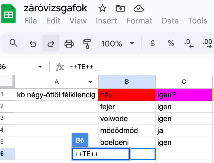Apply percent format

pos(171,43)
